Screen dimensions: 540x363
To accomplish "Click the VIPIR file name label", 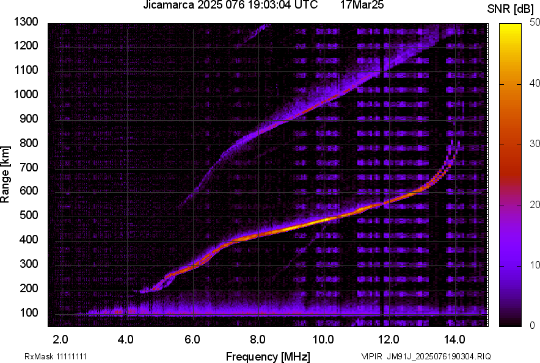I will pyautogui.click(x=426, y=356).
